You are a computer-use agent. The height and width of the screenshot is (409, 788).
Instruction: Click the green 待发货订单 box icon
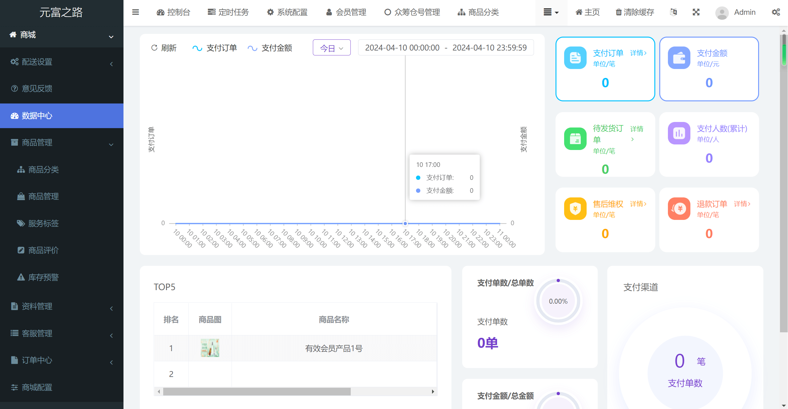click(x=575, y=139)
